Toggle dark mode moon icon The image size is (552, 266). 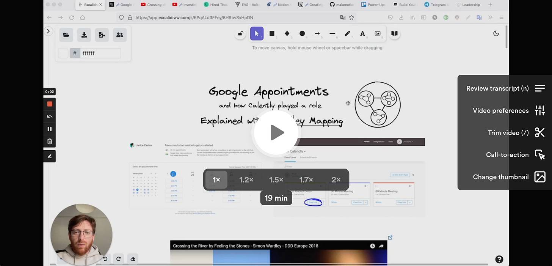click(496, 33)
